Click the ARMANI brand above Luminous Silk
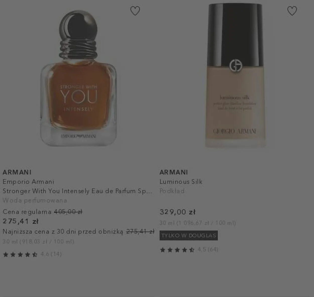The height and width of the screenshot is (297, 314). [x=174, y=172]
